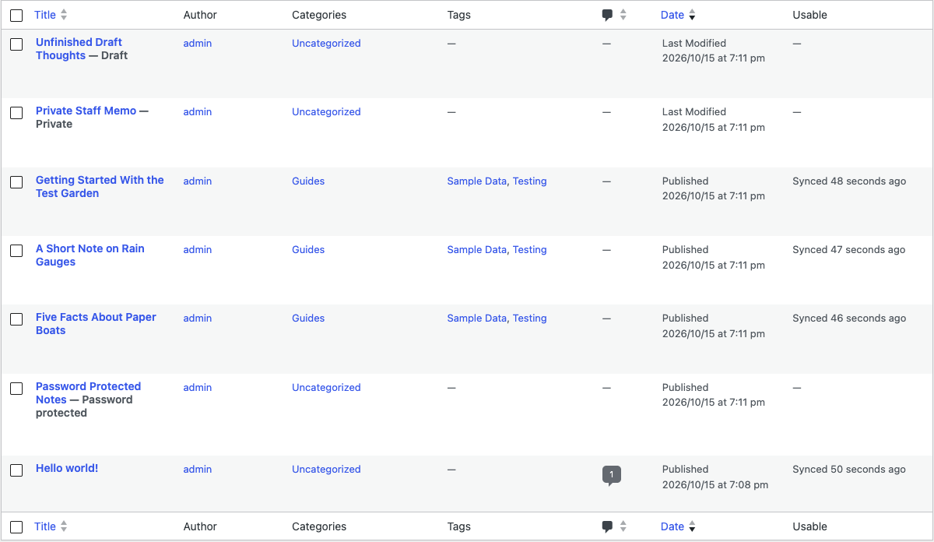
Task: Sort by Date using the footer column
Action: coord(672,526)
